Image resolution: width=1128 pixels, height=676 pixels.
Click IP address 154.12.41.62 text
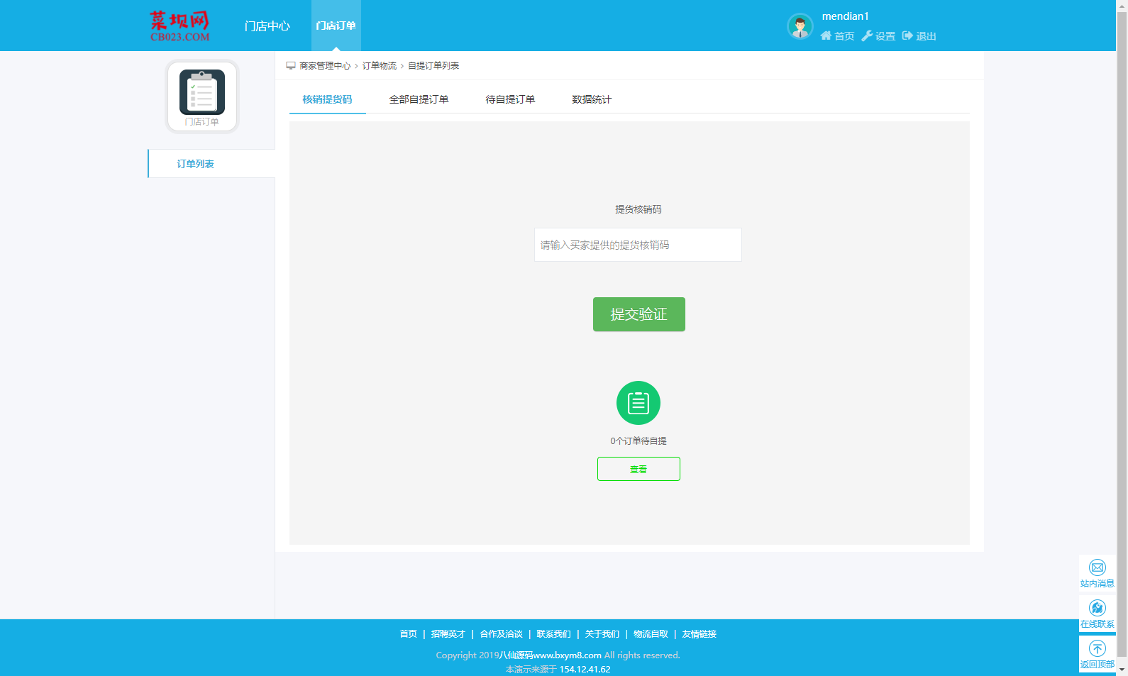click(x=585, y=670)
